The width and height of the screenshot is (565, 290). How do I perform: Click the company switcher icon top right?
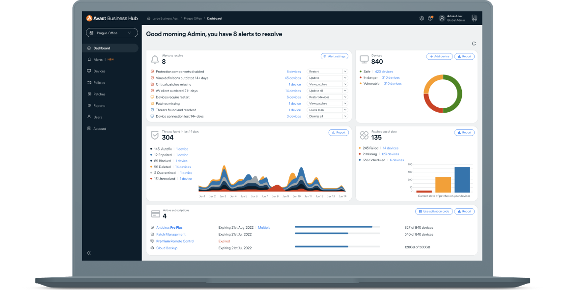tap(474, 18)
